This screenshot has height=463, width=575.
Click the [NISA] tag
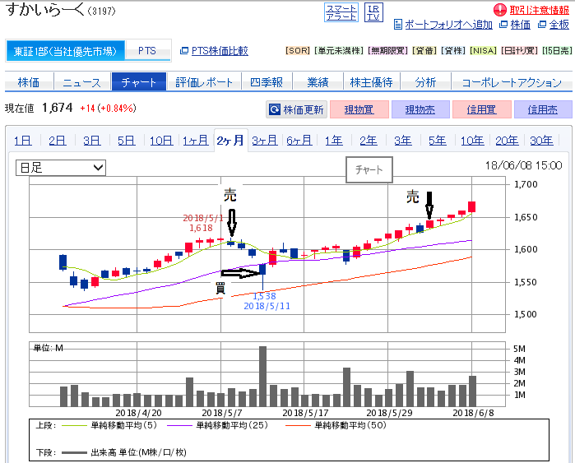[x=484, y=51]
